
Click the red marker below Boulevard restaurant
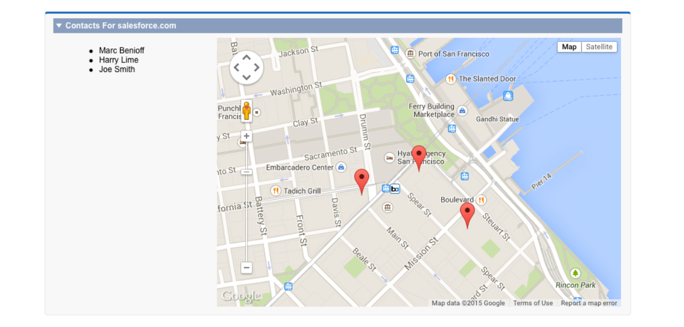pos(467,215)
